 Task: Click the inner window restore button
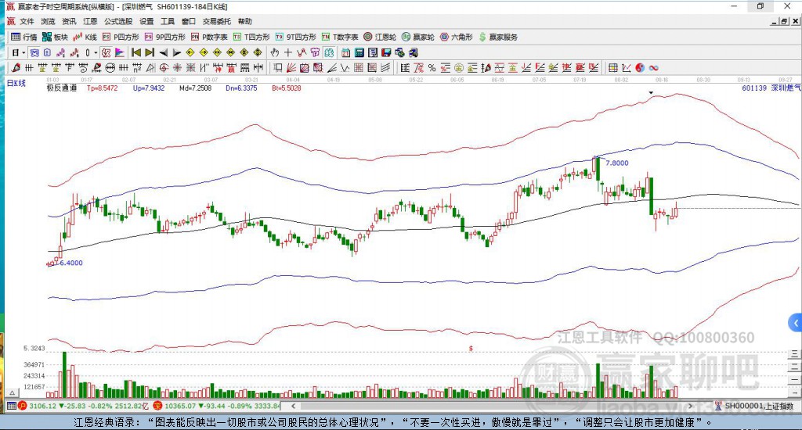(x=784, y=21)
